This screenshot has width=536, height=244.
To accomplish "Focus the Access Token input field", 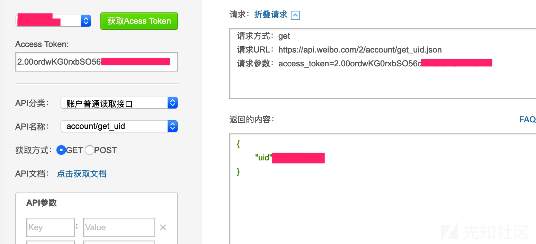I will point(97,62).
